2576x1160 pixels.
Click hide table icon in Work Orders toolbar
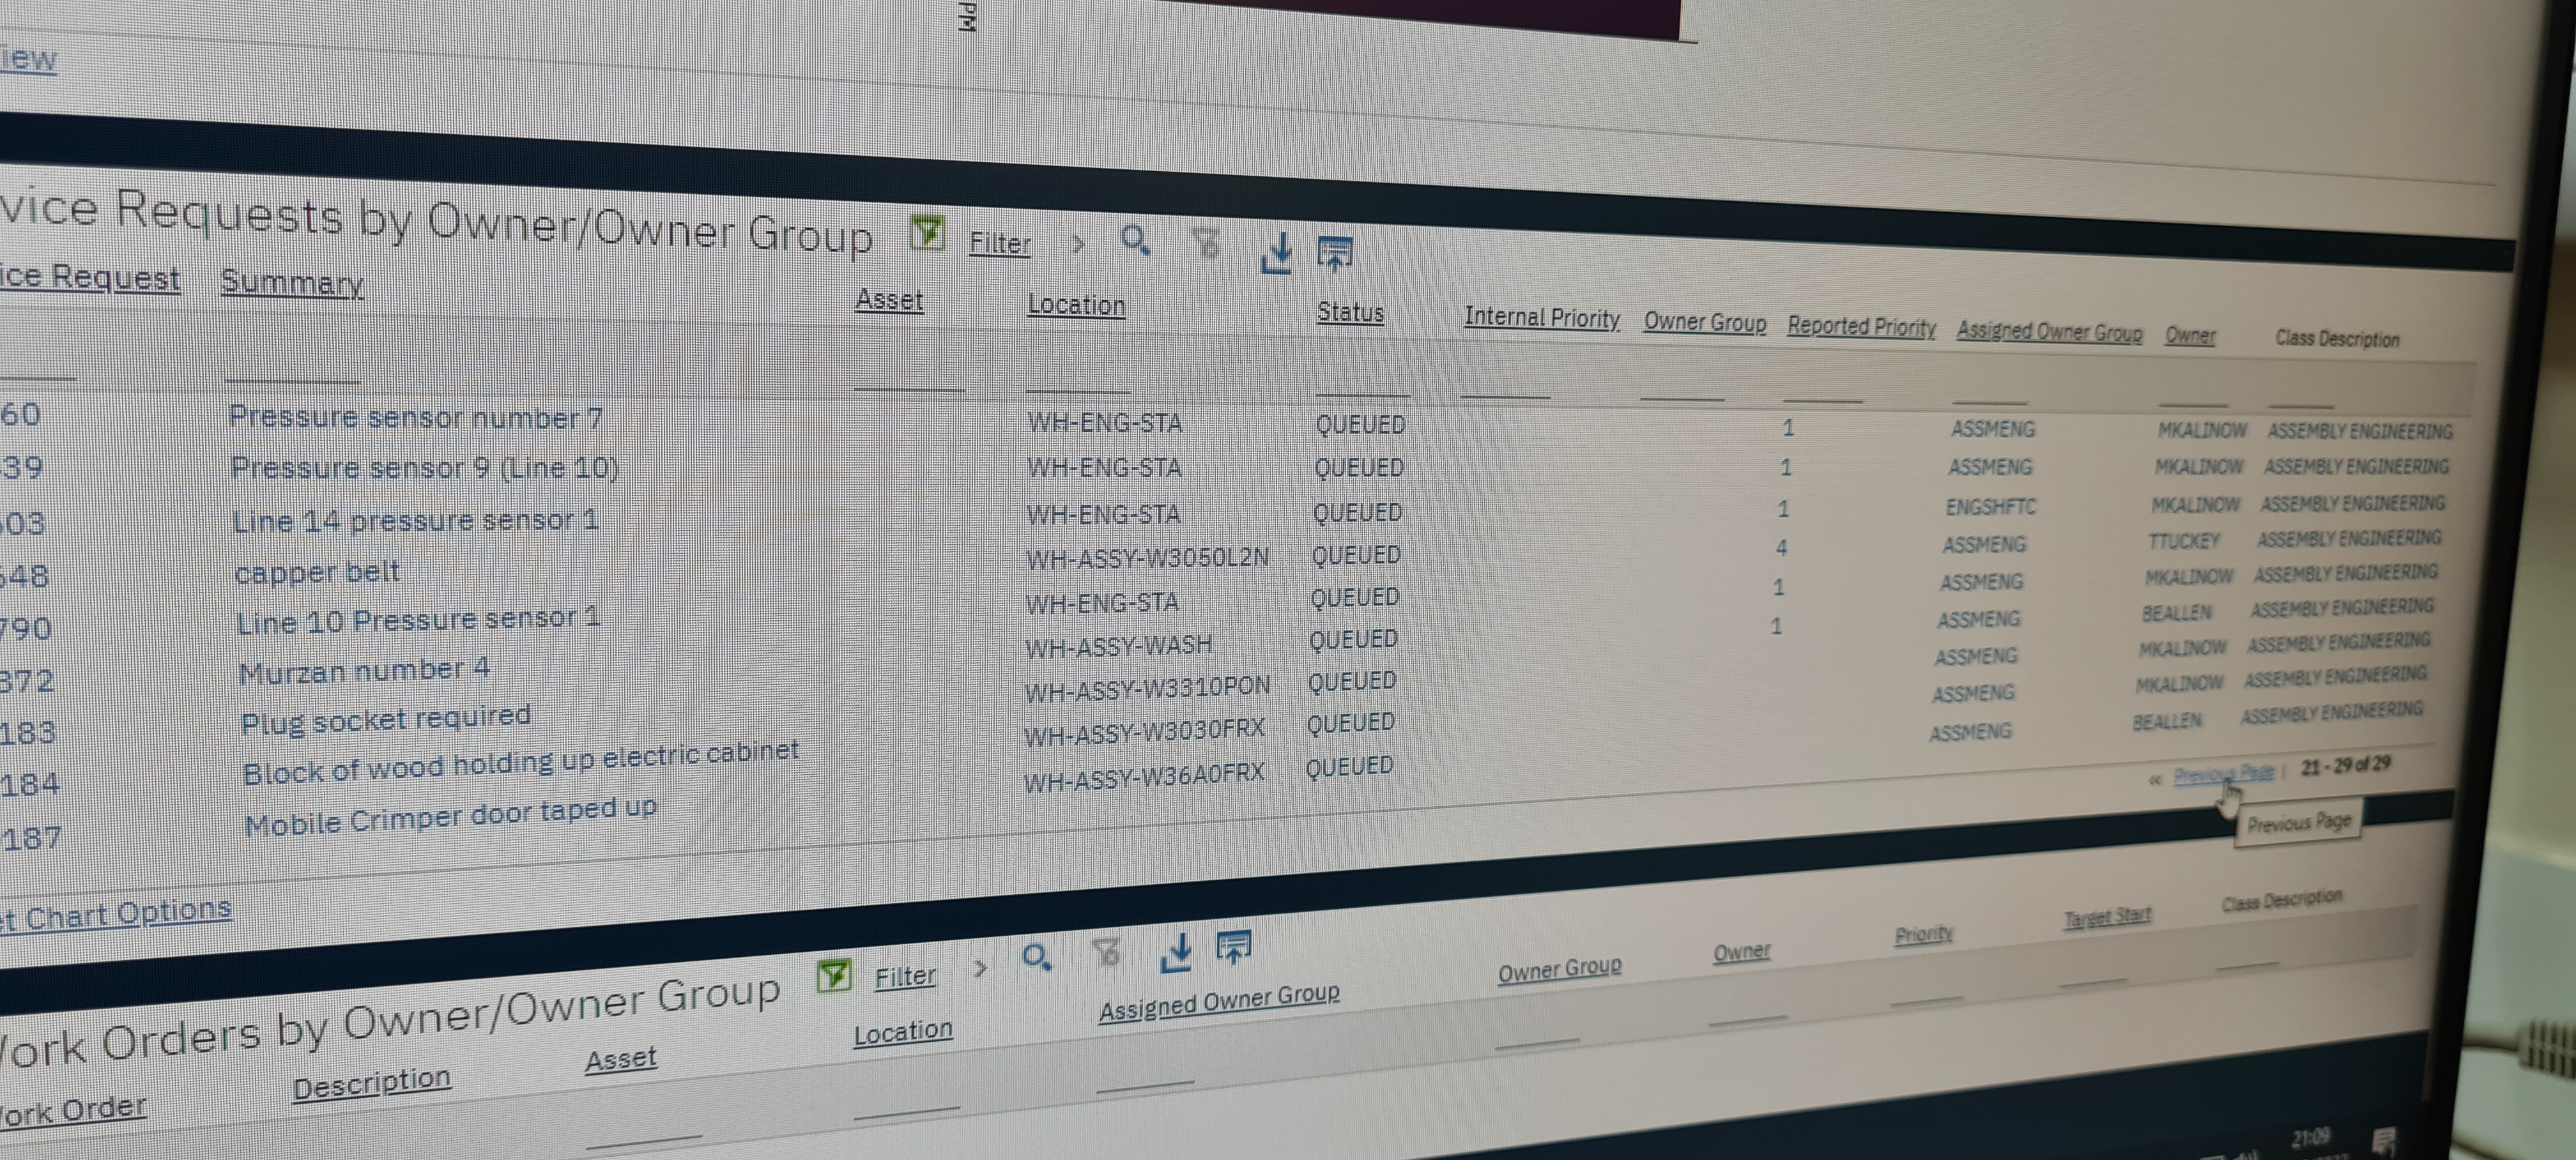coord(1233,945)
